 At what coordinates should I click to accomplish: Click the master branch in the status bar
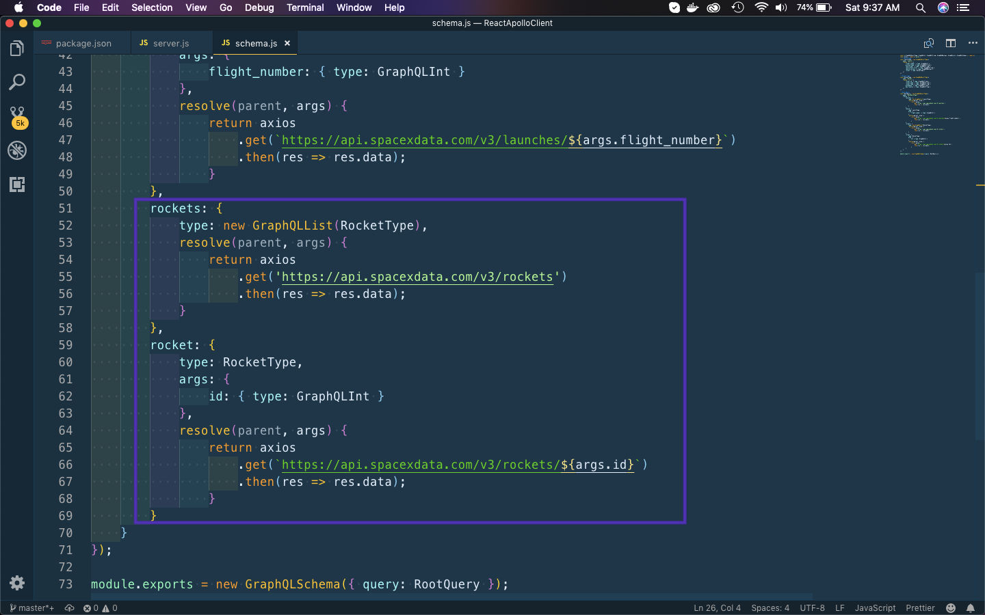[x=31, y=607]
